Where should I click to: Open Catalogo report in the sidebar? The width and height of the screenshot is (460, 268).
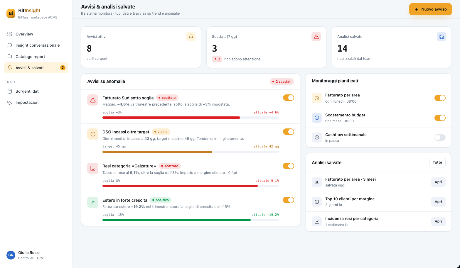36,57
